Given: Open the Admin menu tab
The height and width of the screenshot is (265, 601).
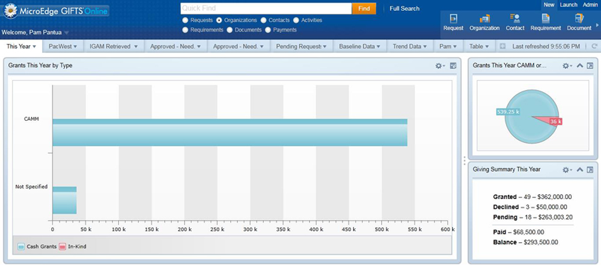Looking at the screenshot, I should click(x=590, y=5).
